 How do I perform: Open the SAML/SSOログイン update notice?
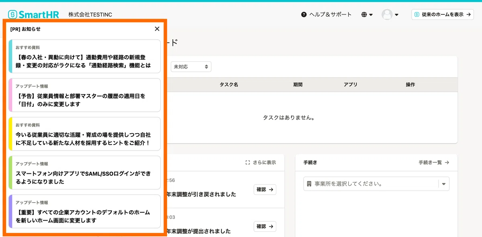[x=84, y=173]
